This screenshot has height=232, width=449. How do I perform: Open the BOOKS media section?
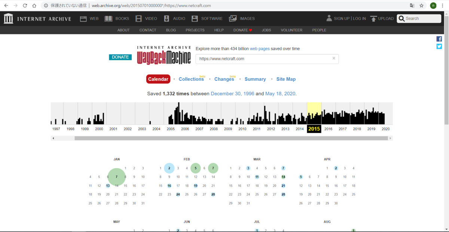click(117, 18)
